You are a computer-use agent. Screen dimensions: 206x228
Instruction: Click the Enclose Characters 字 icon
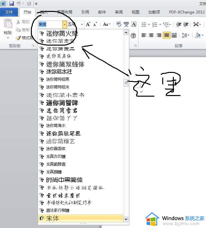[x=133, y=35]
